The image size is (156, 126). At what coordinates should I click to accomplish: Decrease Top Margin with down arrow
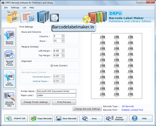pyautogui.click(x=63, y=56)
